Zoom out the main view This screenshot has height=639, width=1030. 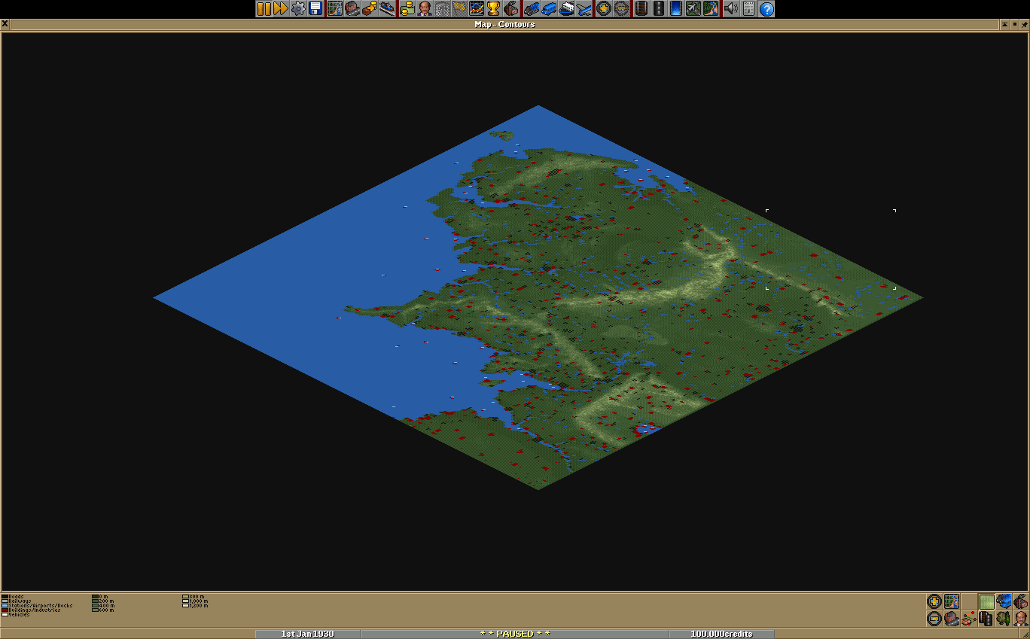pyautogui.click(x=620, y=9)
